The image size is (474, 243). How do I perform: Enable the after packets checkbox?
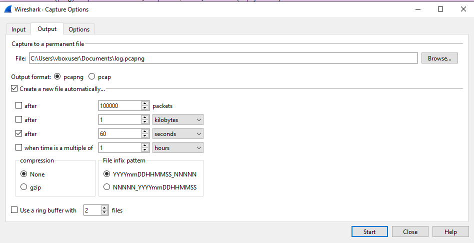coord(19,106)
